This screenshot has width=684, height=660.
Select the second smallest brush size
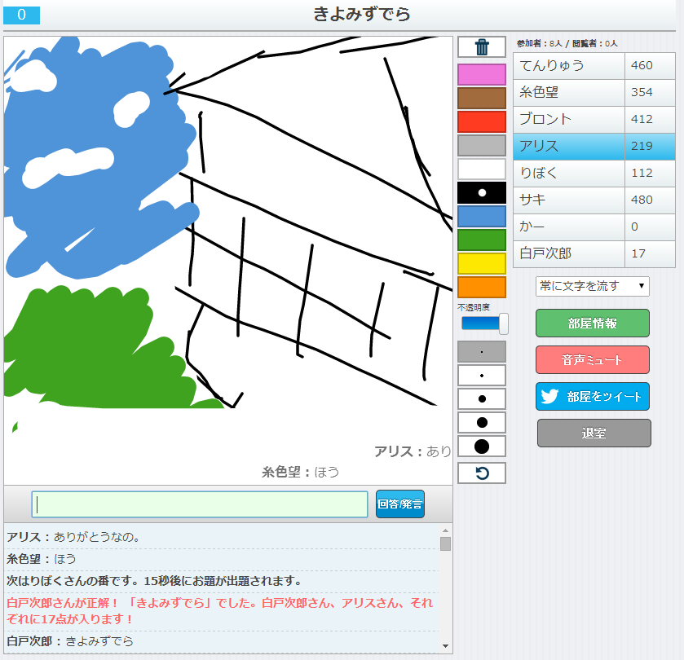pyautogui.click(x=482, y=376)
